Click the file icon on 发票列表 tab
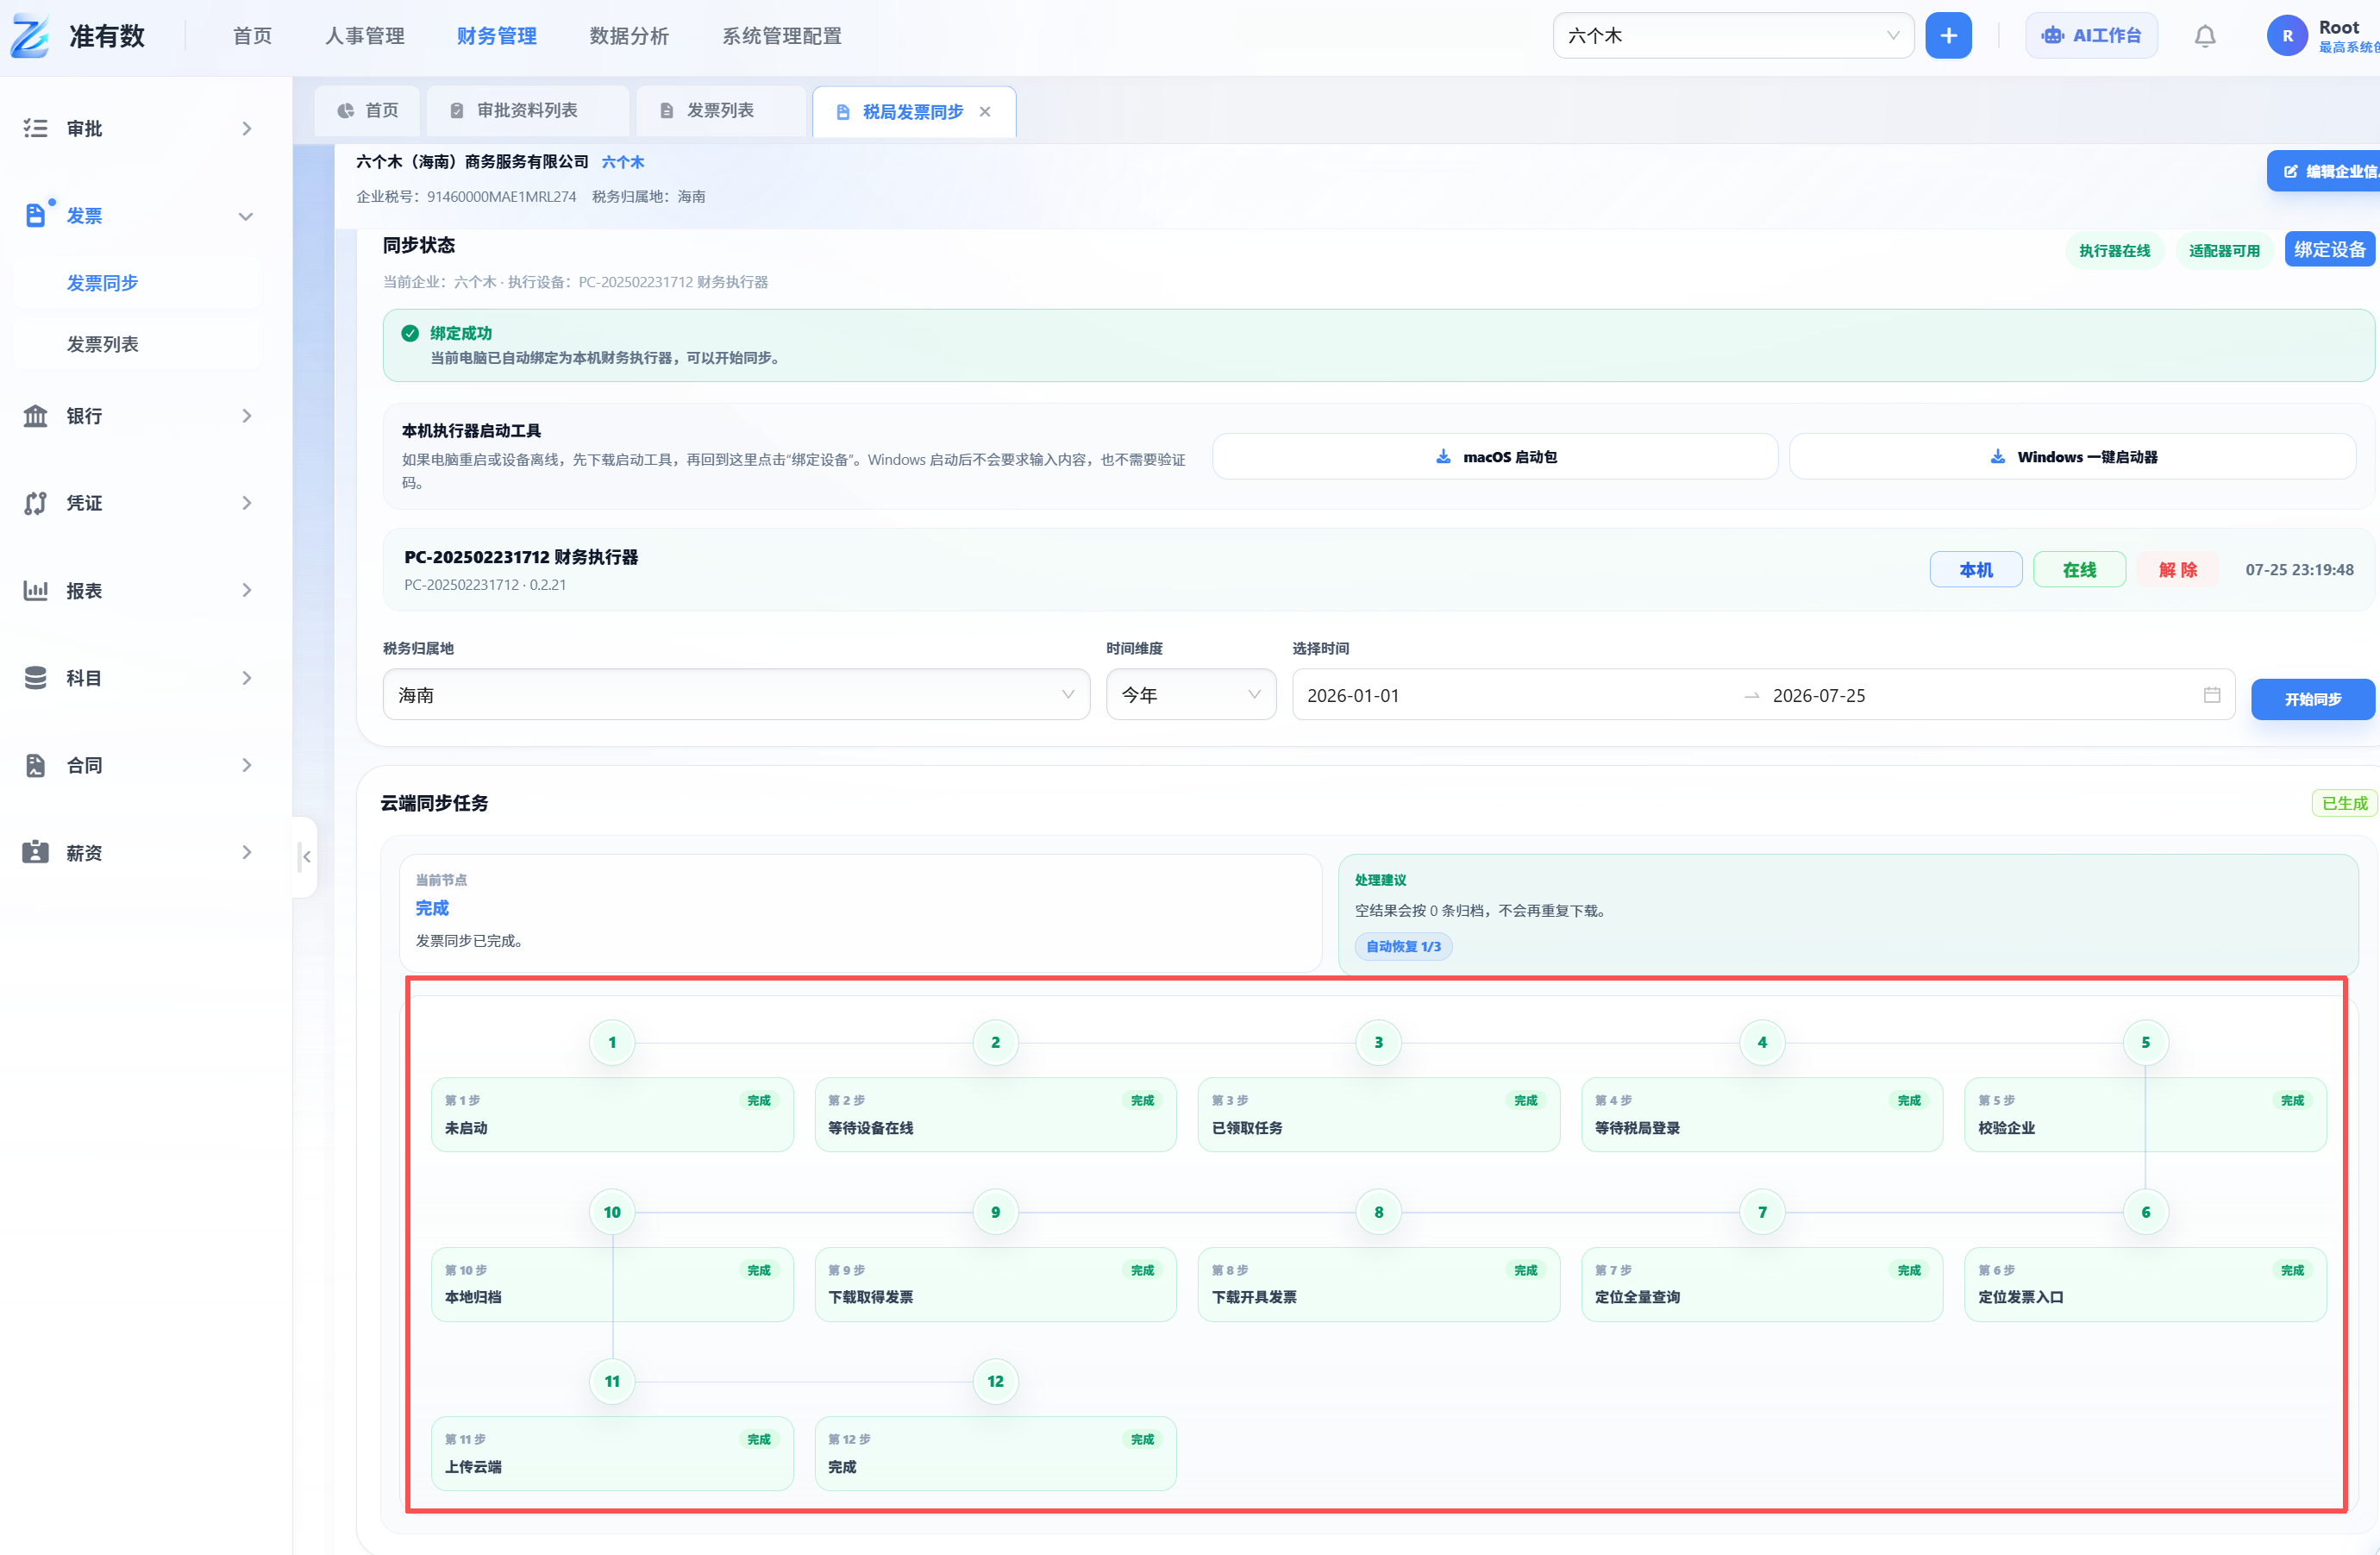 click(667, 111)
